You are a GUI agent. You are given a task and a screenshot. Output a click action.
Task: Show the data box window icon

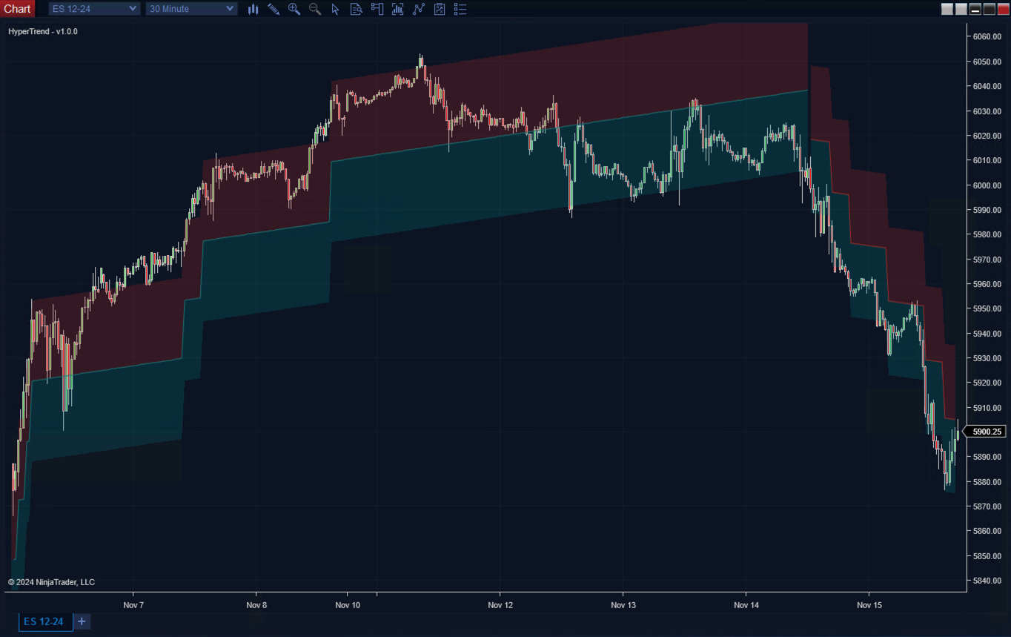click(x=357, y=9)
